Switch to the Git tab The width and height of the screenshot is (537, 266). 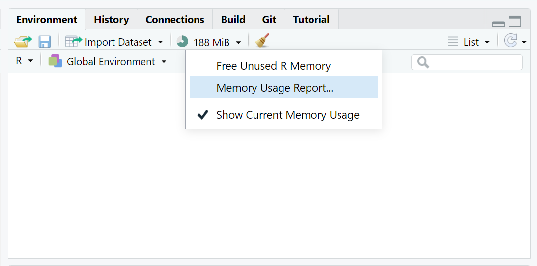[x=269, y=20]
